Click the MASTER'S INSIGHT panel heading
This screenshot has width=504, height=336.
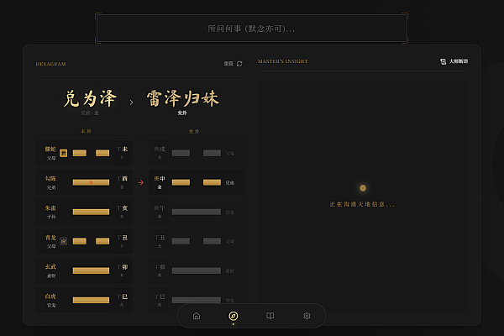(283, 61)
